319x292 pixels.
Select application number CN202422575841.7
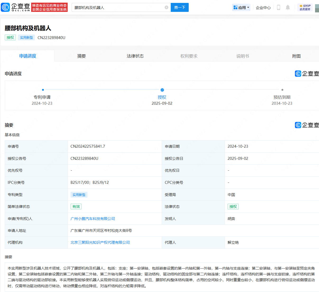[x=88, y=146]
